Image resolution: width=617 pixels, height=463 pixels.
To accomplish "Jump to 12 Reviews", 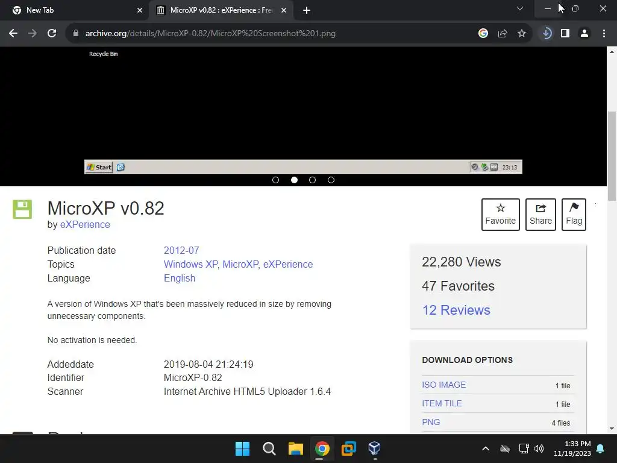I will (x=456, y=310).
